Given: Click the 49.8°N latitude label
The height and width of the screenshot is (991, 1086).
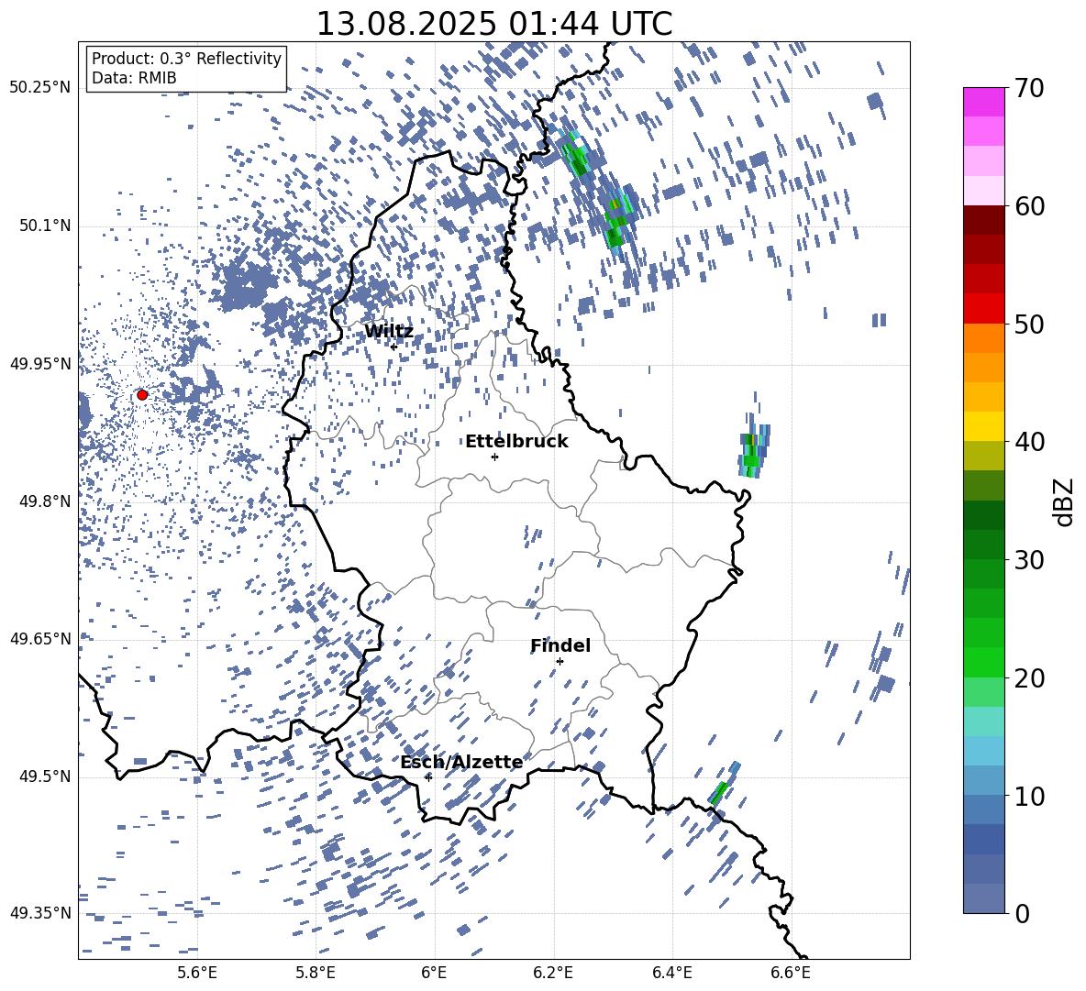Looking at the screenshot, I should [x=44, y=501].
